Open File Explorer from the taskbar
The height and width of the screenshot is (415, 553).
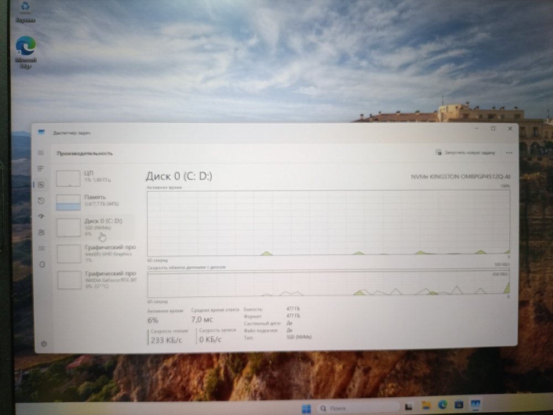[426, 407]
